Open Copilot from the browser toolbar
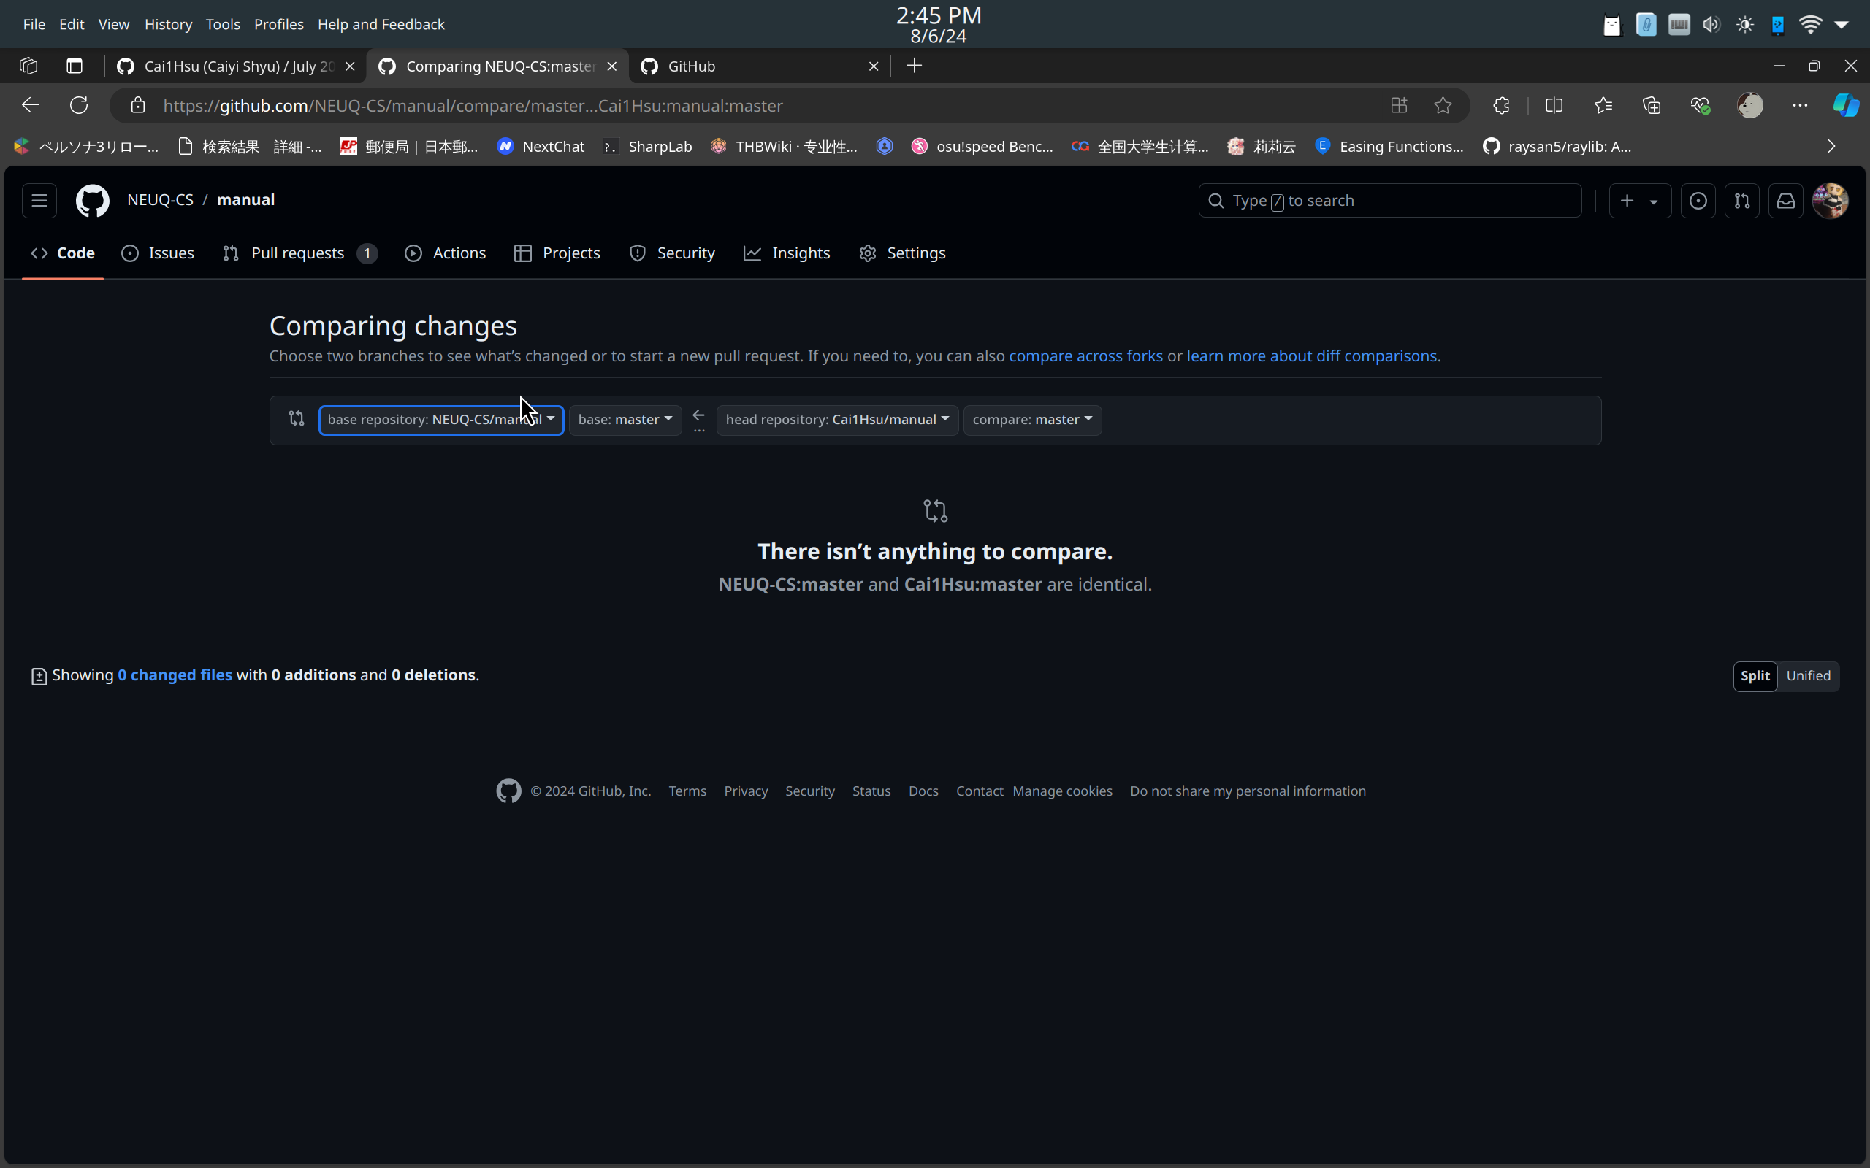Viewport: 1870px width, 1168px height. (1845, 105)
